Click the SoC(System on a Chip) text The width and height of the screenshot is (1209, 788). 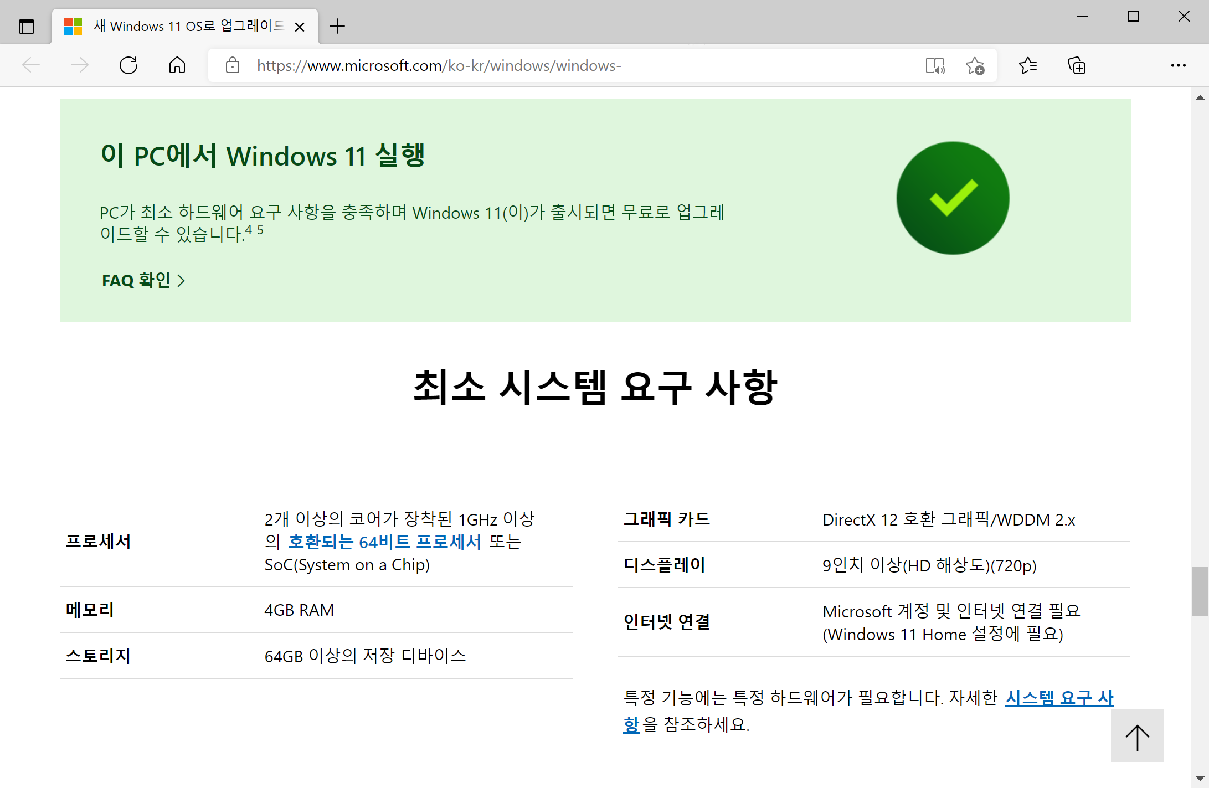coord(347,565)
